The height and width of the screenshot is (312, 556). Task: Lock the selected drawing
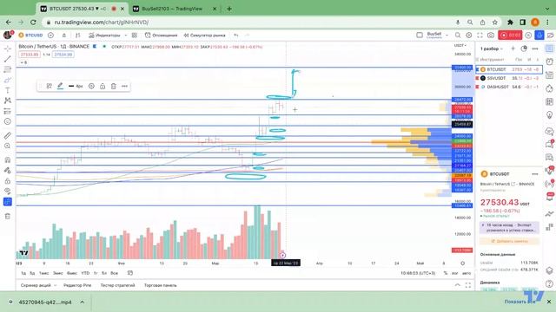[x=103, y=86]
